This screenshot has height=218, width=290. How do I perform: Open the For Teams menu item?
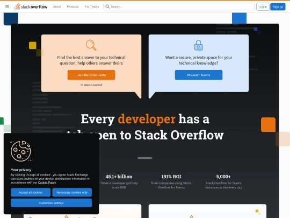click(92, 6)
